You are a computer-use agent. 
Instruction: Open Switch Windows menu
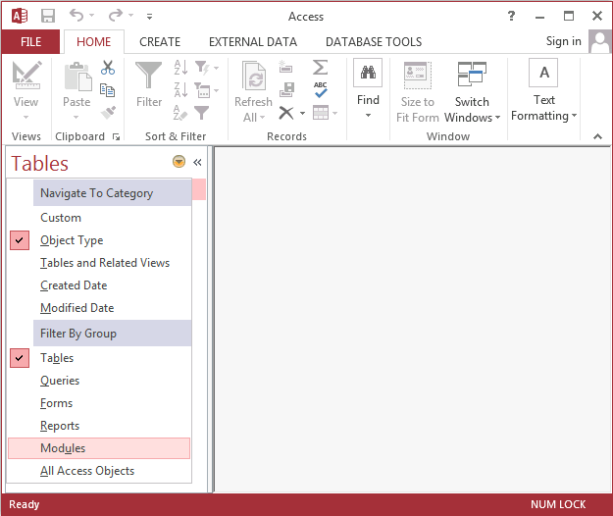[x=473, y=92]
